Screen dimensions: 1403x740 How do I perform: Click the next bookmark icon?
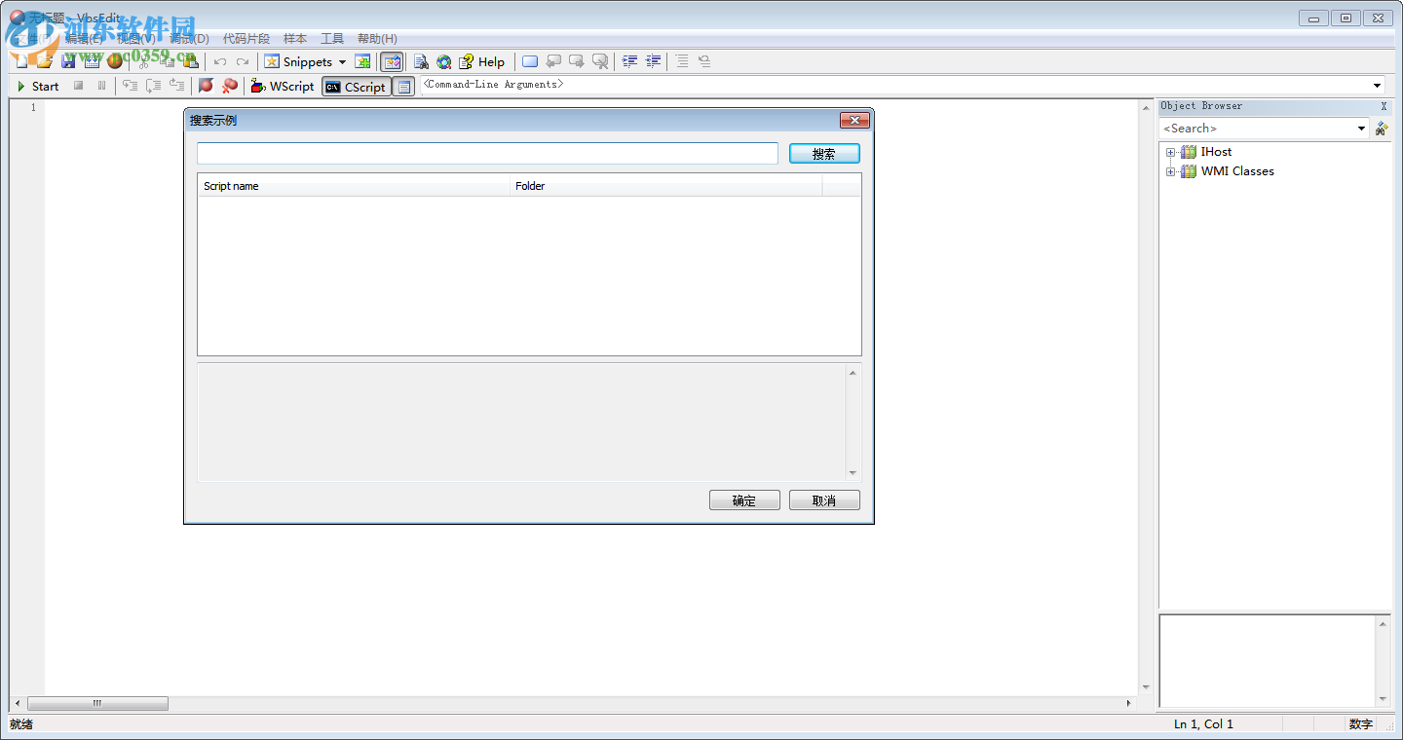[x=577, y=61]
